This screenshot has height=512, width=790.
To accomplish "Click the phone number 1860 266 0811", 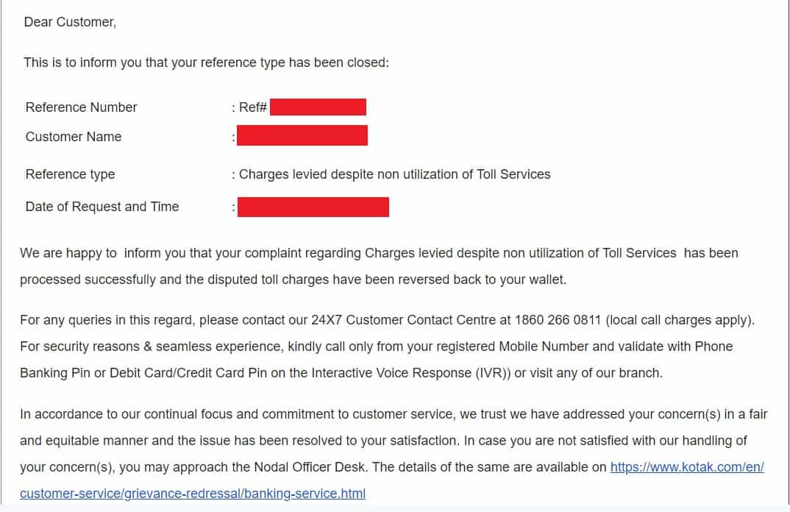I will pos(558,320).
